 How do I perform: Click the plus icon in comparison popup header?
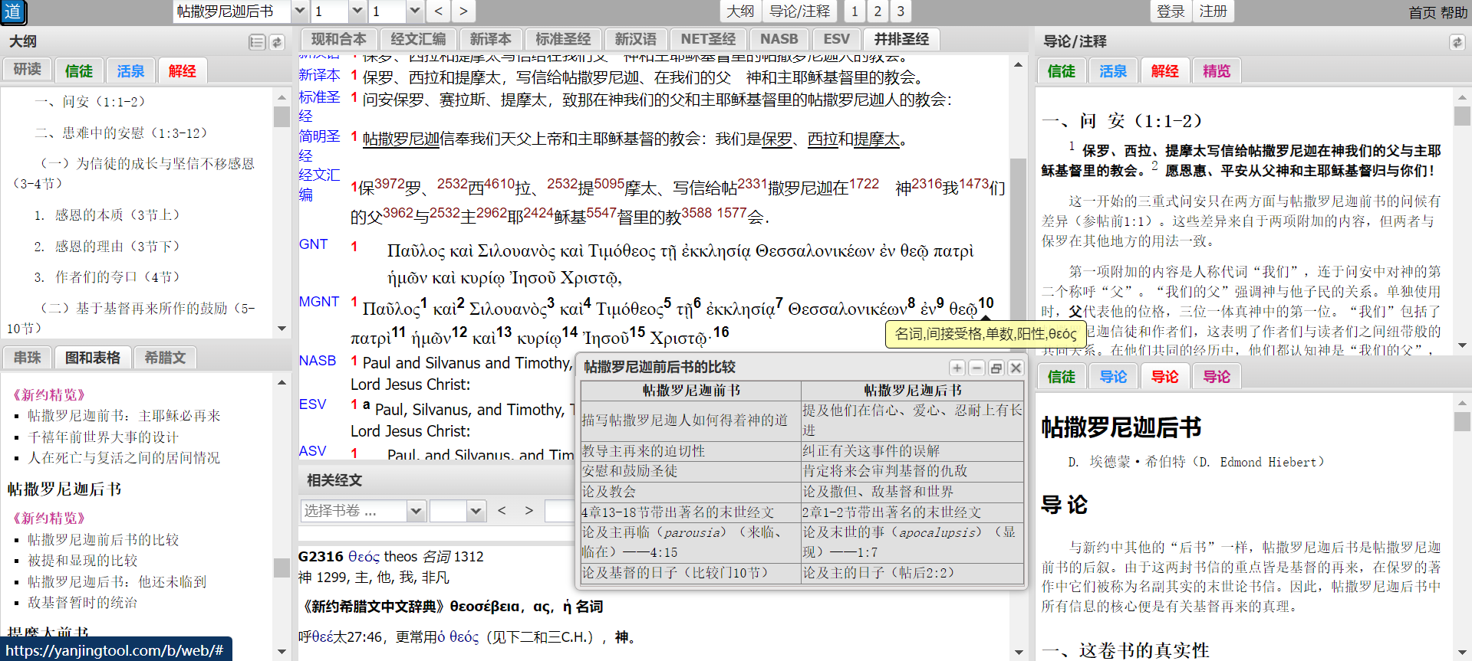click(957, 368)
